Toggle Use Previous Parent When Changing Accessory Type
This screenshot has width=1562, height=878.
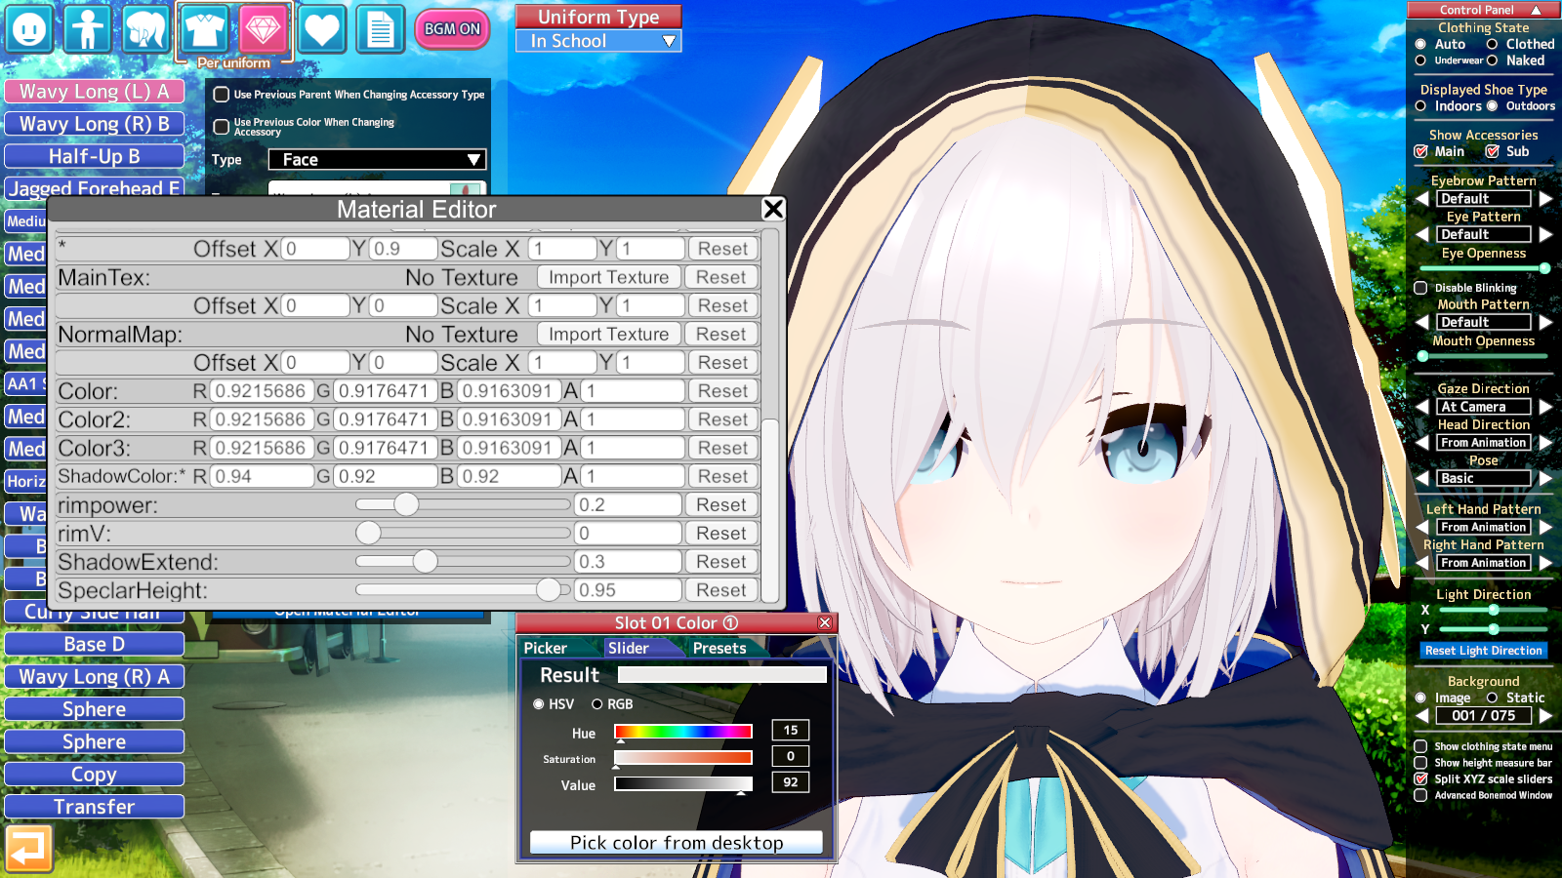(x=222, y=95)
